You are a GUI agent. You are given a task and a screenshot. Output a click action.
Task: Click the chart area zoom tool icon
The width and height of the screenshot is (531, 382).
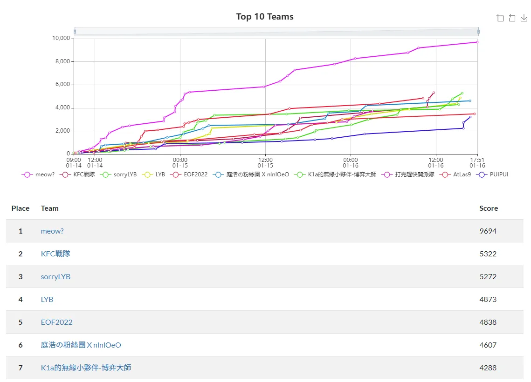click(500, 18)
